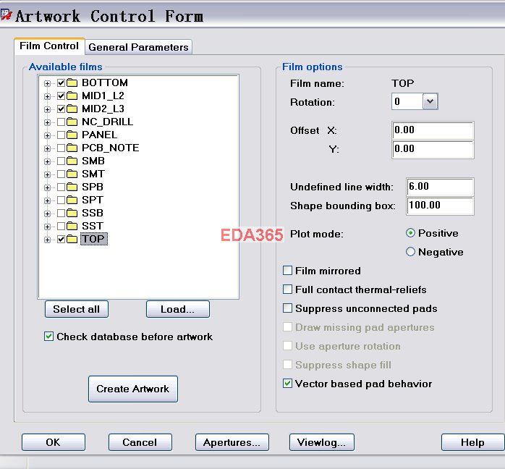The image size is (505, 469).
Task: Expand the SPB tree node
Action: click(47, 187)
